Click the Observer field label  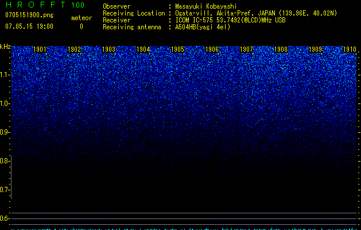pos(117,6)
